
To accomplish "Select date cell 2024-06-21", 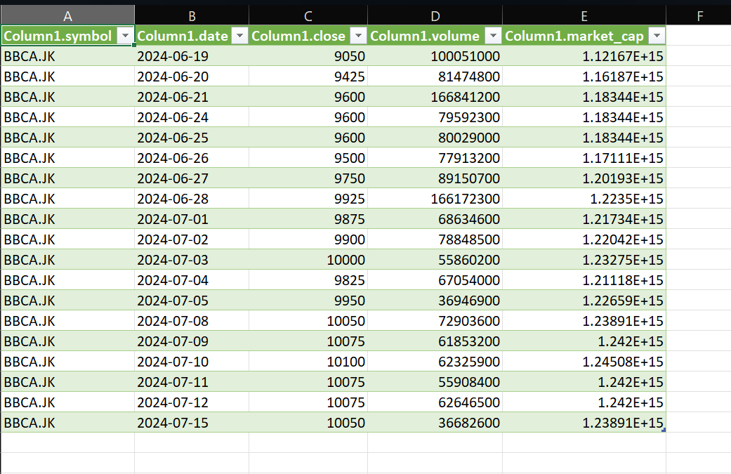I will [x=192, y=97].
